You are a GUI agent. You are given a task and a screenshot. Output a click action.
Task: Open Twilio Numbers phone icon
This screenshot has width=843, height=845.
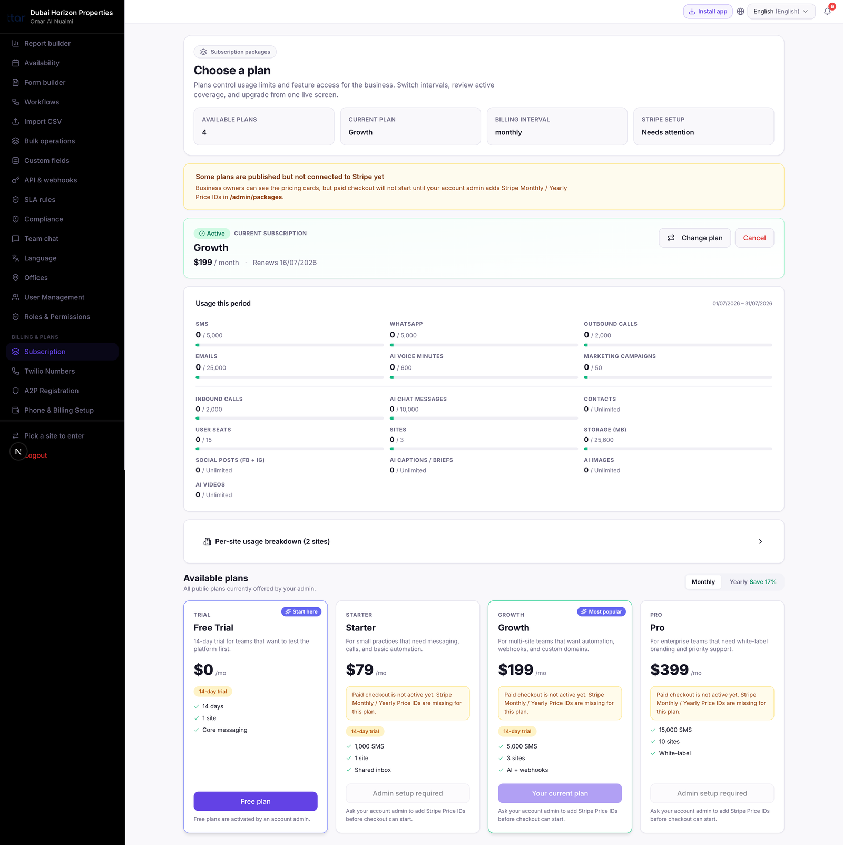pyautogui.click(x=16, y=371)
